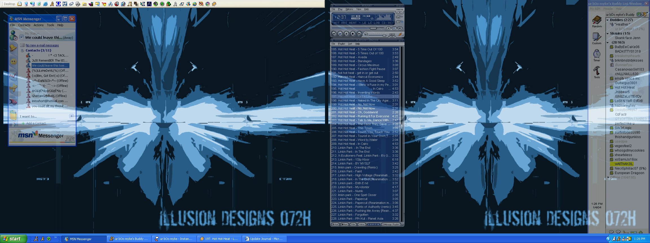Click the Windows start button
The width and height of the screenshot is (650, 243).
13,239
